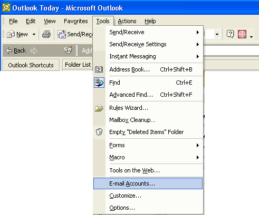This screenshot has height=215, width=259.
Task: Open the Favorites menu
Action: click(x=76, y=21)
